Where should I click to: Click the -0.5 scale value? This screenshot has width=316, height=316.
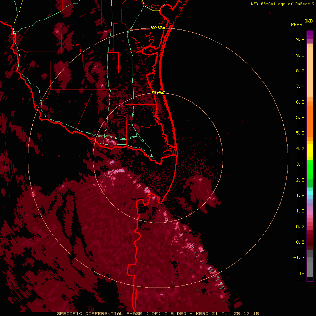coord(299,242)
